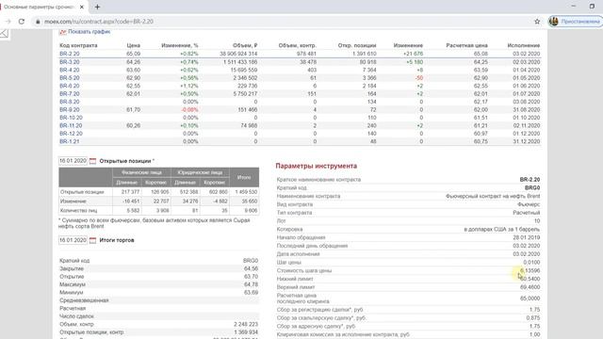
Task: Close the current browser tab
Action: (82, 7)
